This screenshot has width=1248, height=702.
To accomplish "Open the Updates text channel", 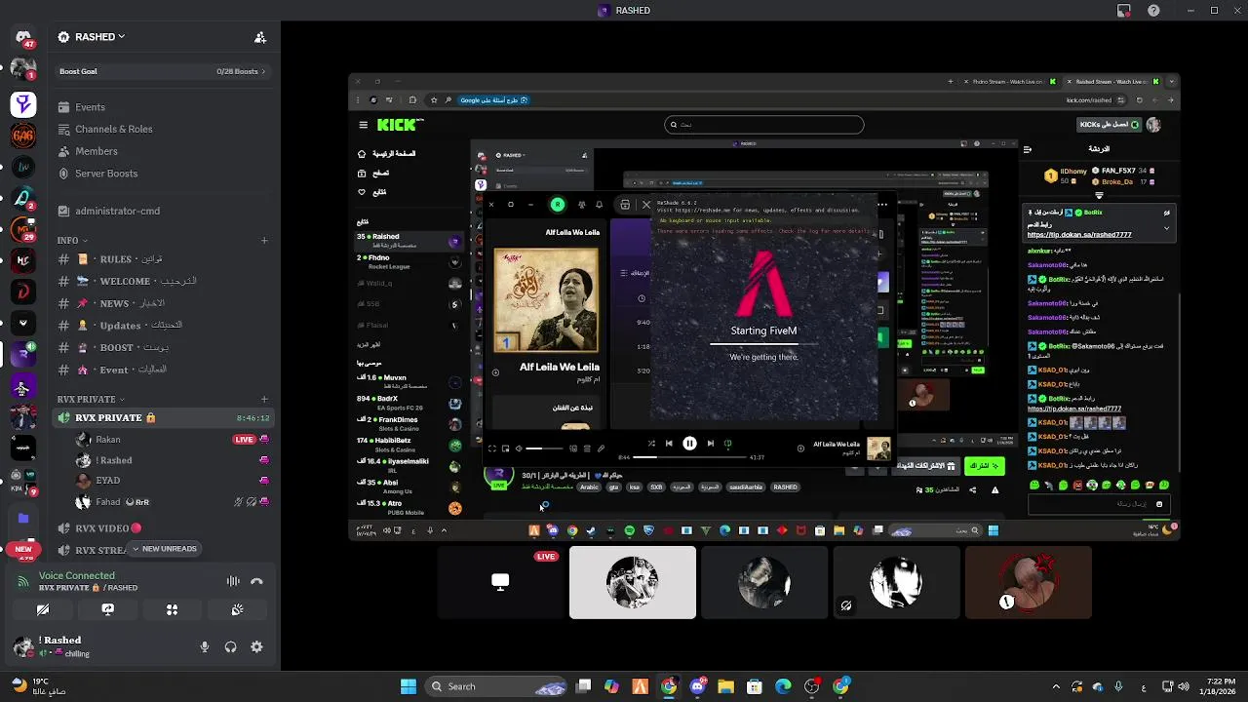I will tap(163, 326).
